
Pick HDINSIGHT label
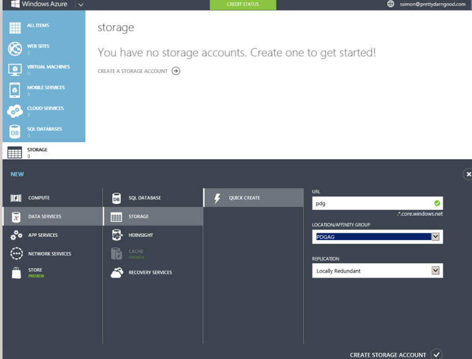tap(141, 235)
